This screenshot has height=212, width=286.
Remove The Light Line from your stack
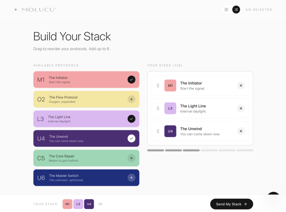(241, 108)
